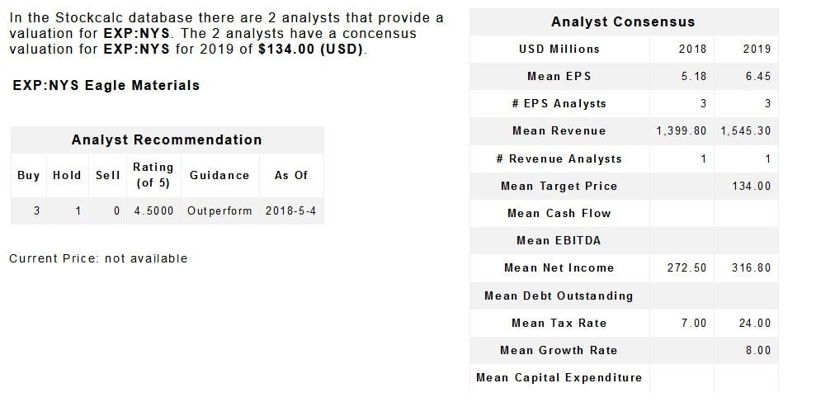Viewport: 816px width, 402px height.
Task: Click the Mean Capital Expenditure row label
Action: point(559,378)
